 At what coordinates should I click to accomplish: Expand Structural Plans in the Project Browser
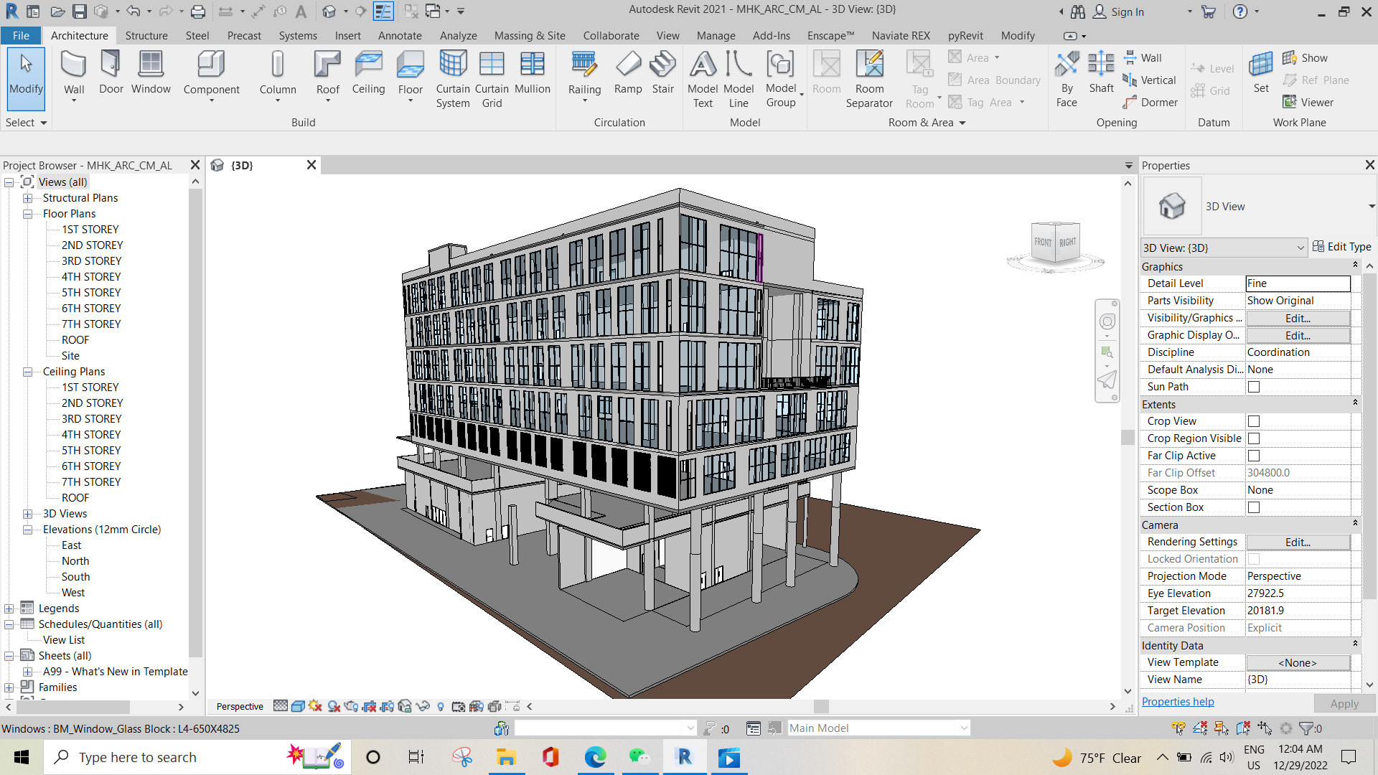27,197
